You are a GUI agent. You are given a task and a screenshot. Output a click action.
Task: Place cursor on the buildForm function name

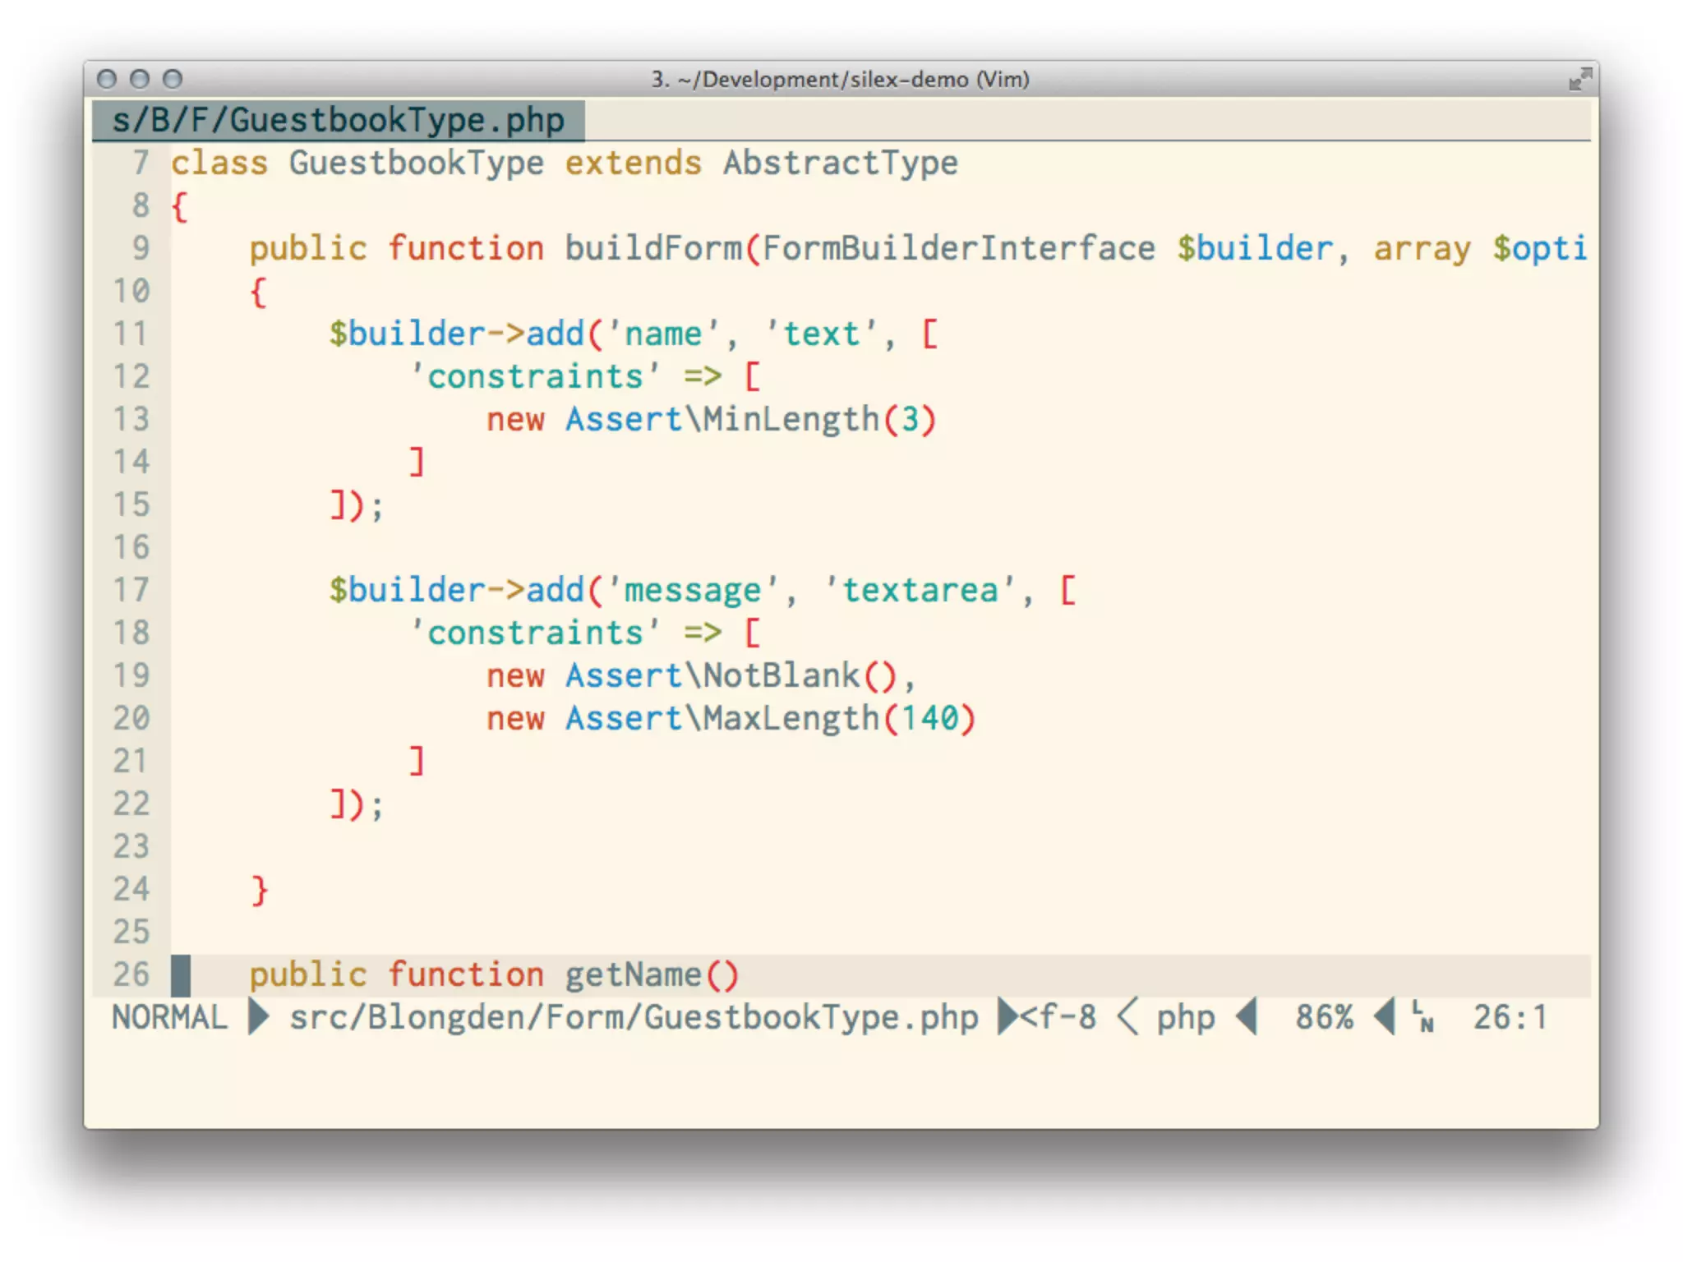(x=652, y=248)
